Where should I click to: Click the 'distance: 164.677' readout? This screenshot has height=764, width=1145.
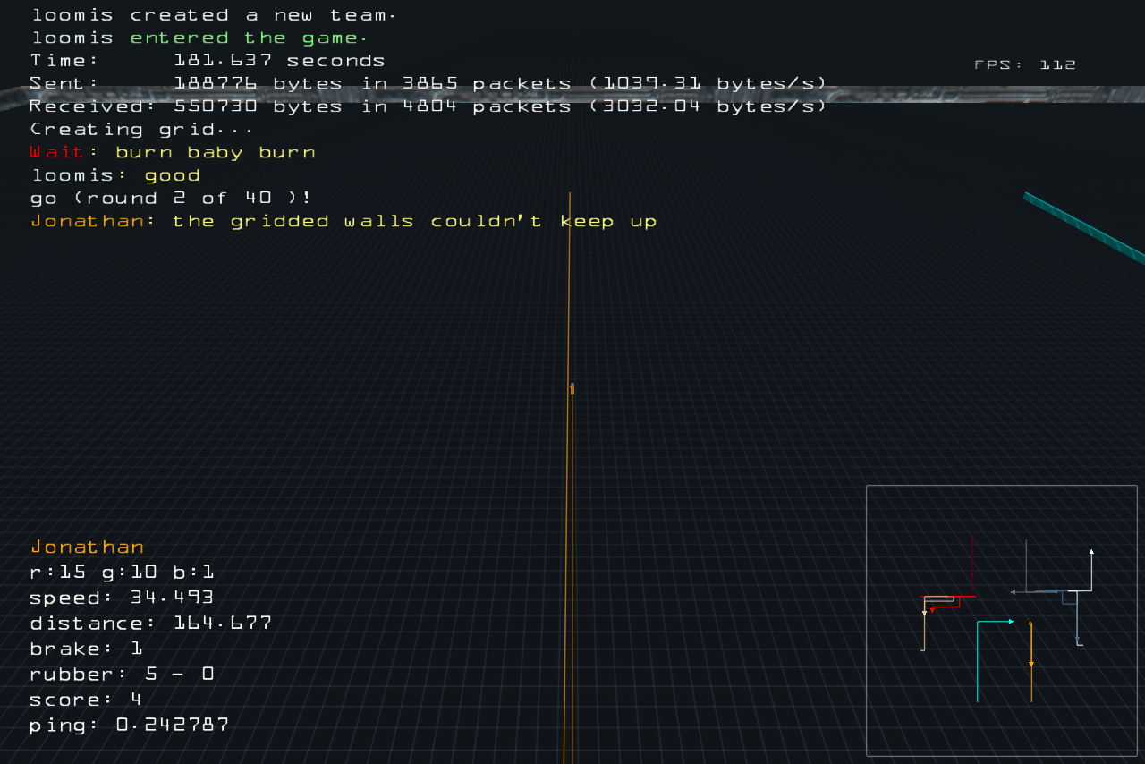[151, 623]
